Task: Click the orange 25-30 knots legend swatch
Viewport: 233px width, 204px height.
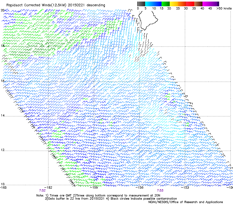Action: pos(182,4)
